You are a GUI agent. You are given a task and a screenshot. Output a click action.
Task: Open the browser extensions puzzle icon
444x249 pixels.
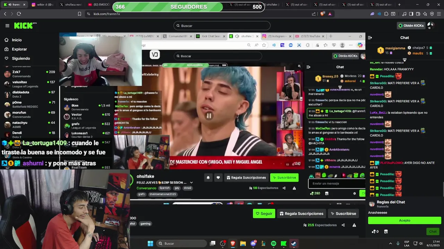386,14
